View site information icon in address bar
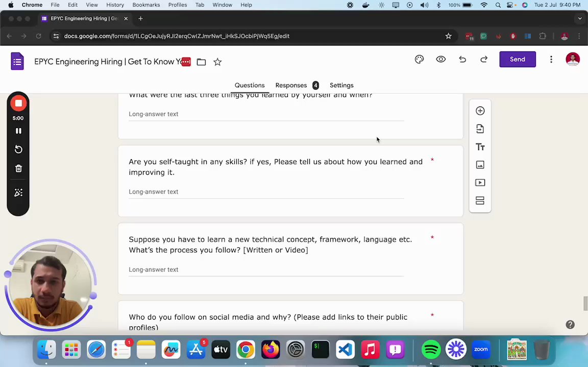 pyautogui.click(x=56, y=36)
